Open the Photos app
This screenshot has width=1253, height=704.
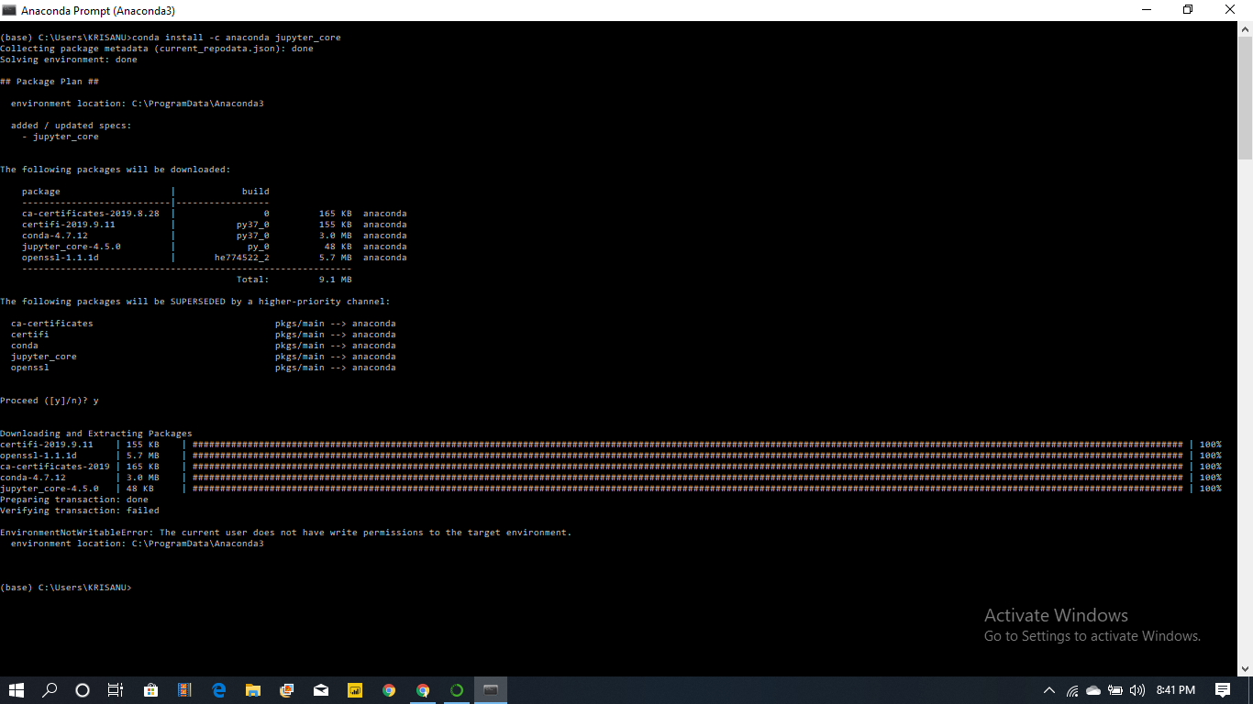[286, 690]
